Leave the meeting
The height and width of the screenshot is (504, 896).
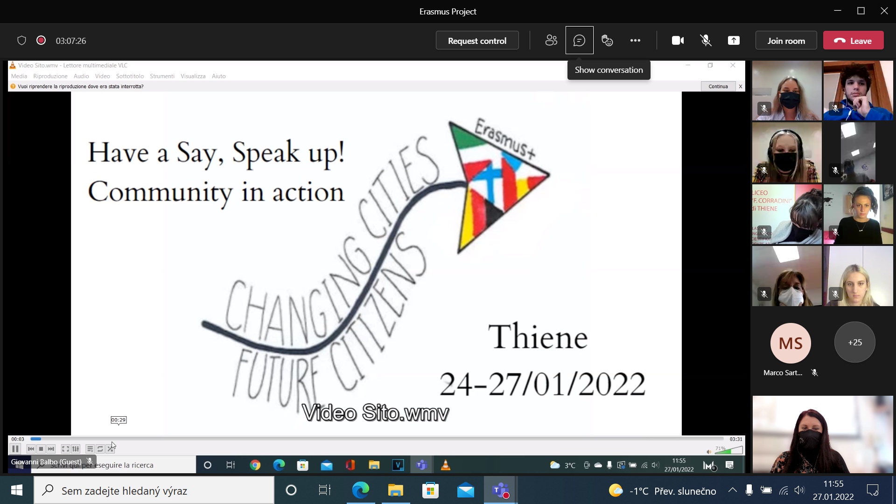click(853, 41)
